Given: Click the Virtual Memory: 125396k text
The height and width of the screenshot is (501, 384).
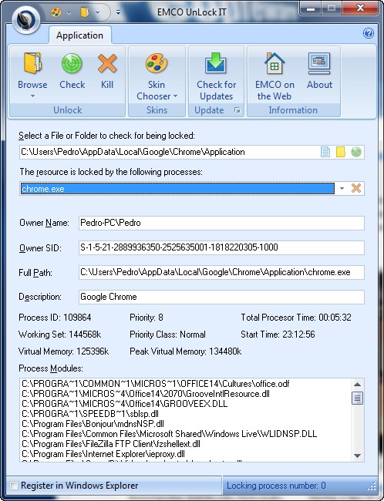Looking at the screenshot, I should 64,351.
